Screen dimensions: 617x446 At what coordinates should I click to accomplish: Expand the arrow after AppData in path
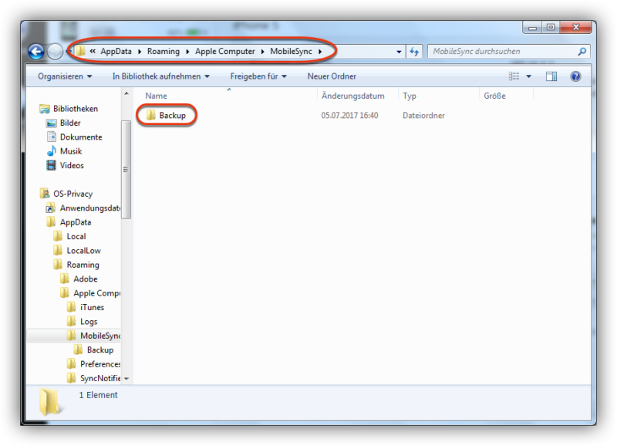140,52
